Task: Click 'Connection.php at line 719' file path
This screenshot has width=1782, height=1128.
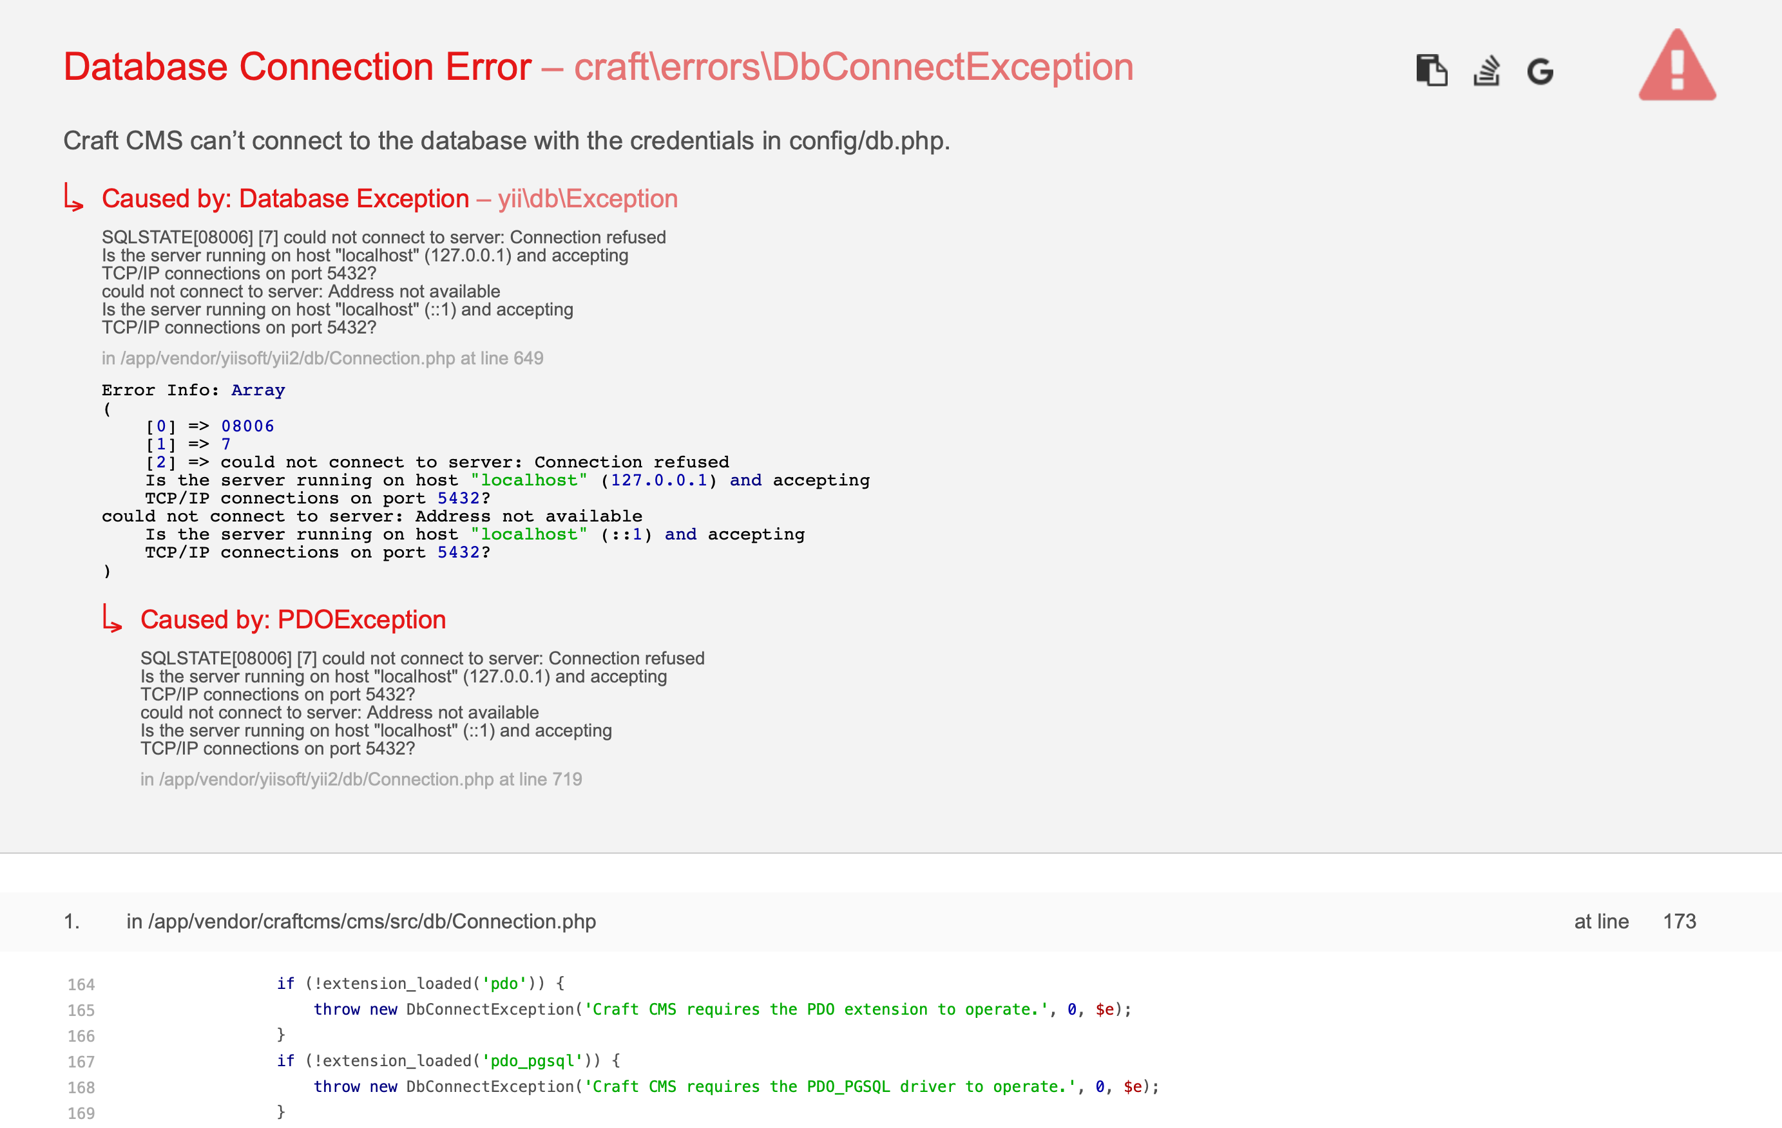Action: click(361, 779)
